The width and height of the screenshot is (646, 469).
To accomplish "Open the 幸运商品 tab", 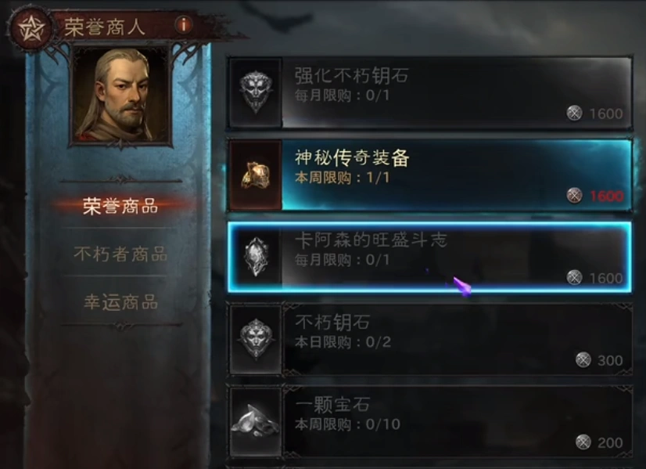I will click(x=120, y=302).
